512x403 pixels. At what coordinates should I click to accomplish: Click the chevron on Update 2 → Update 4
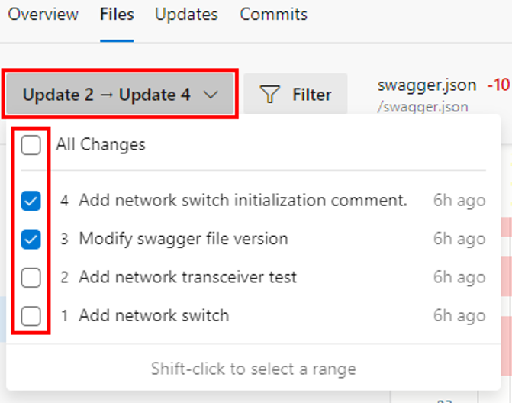point(211,95)
